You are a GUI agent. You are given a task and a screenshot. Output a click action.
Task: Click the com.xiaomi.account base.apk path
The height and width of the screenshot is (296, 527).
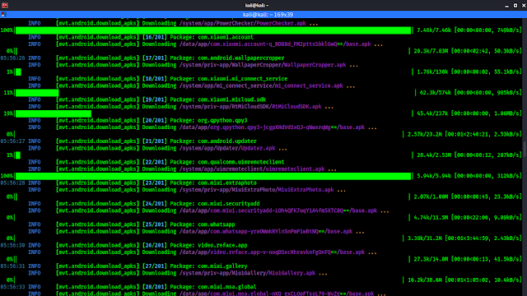coord(275,44)
